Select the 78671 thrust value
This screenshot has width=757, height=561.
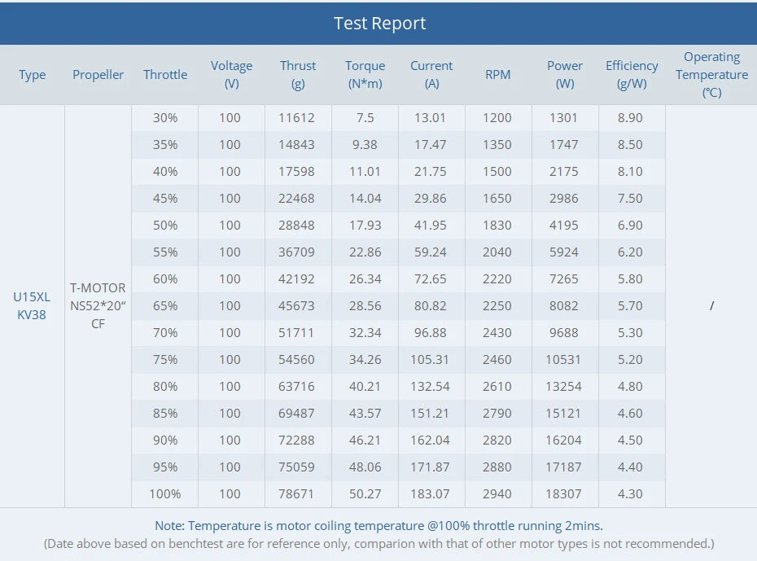[297, 493]
